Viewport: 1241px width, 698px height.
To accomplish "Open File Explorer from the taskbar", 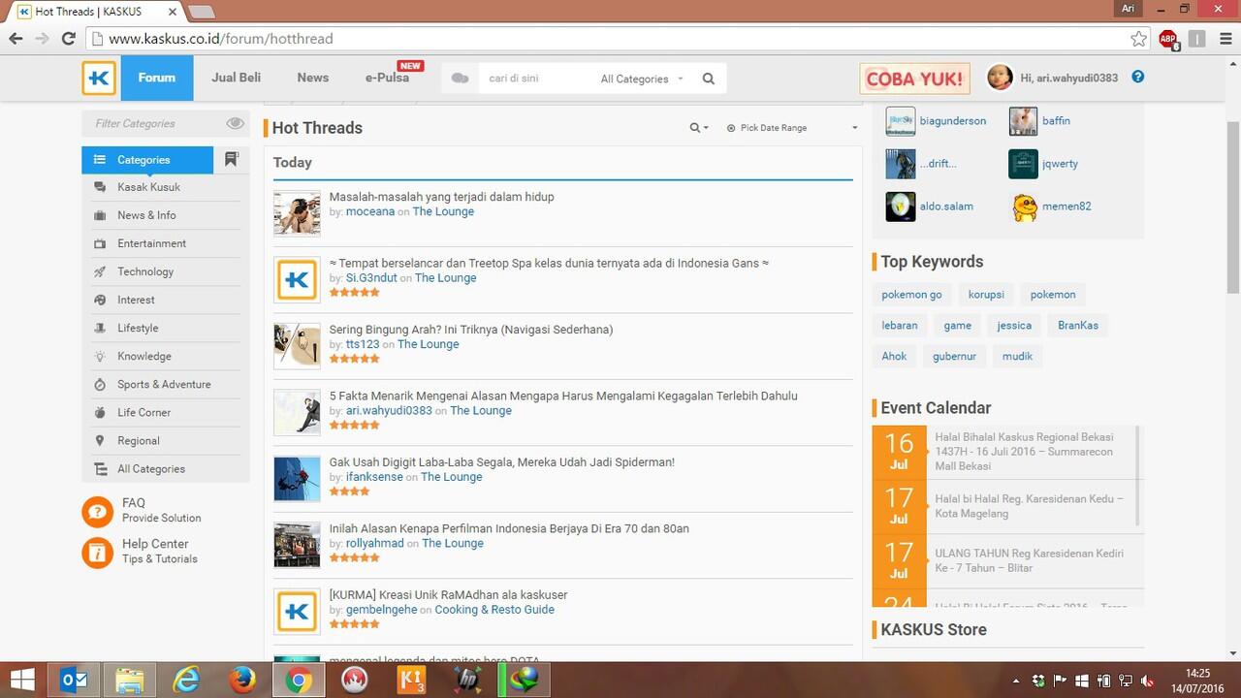I will point(129,680).
